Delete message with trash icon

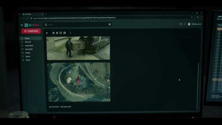click(x=57, y=33)
